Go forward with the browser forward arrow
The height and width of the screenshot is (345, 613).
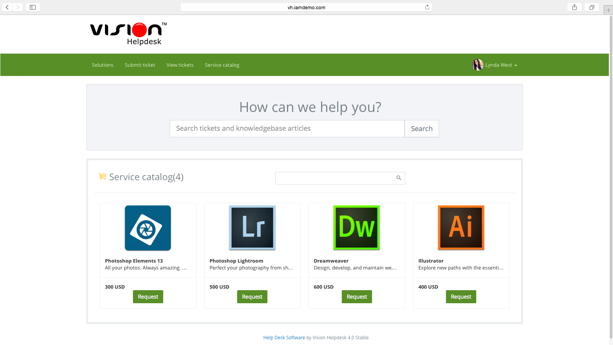pos(18,7)
